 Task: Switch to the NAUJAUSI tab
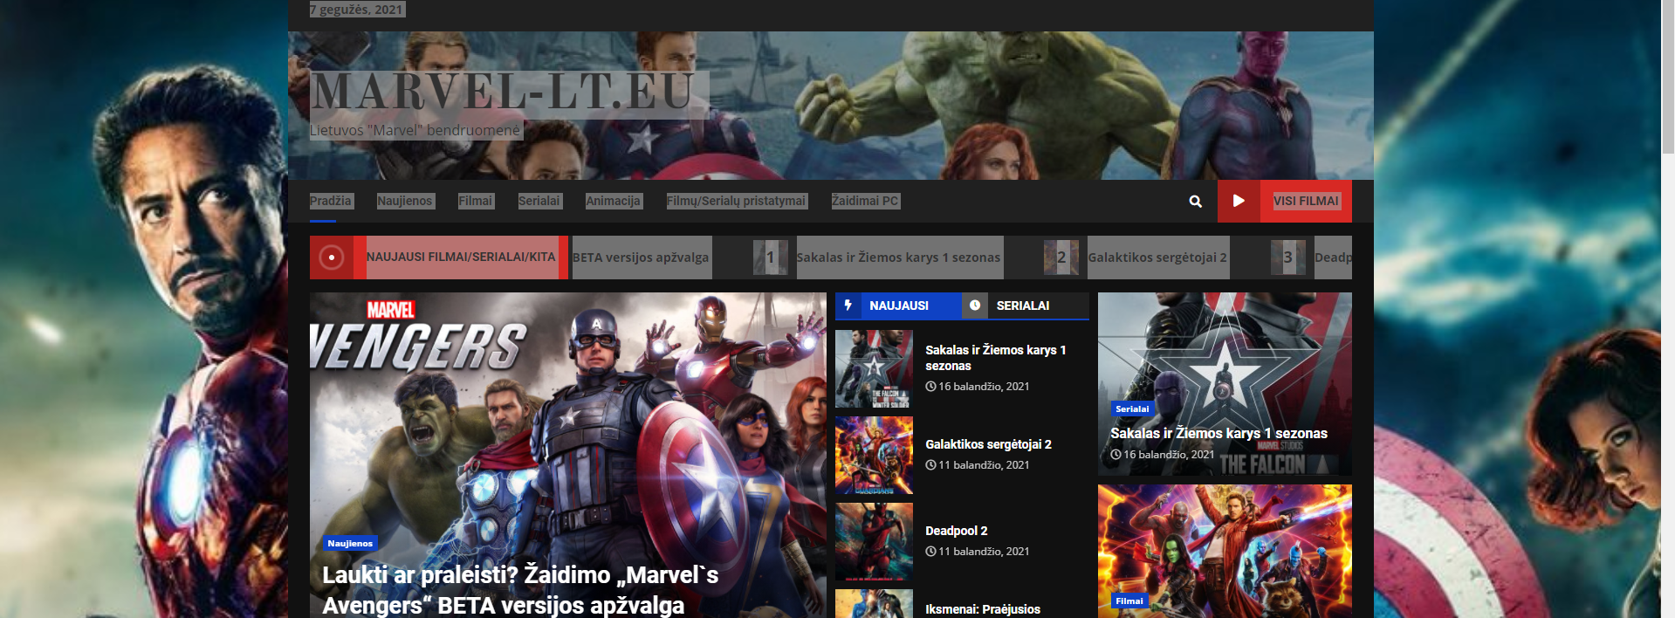pyautogui.click(x=899, y=306)
